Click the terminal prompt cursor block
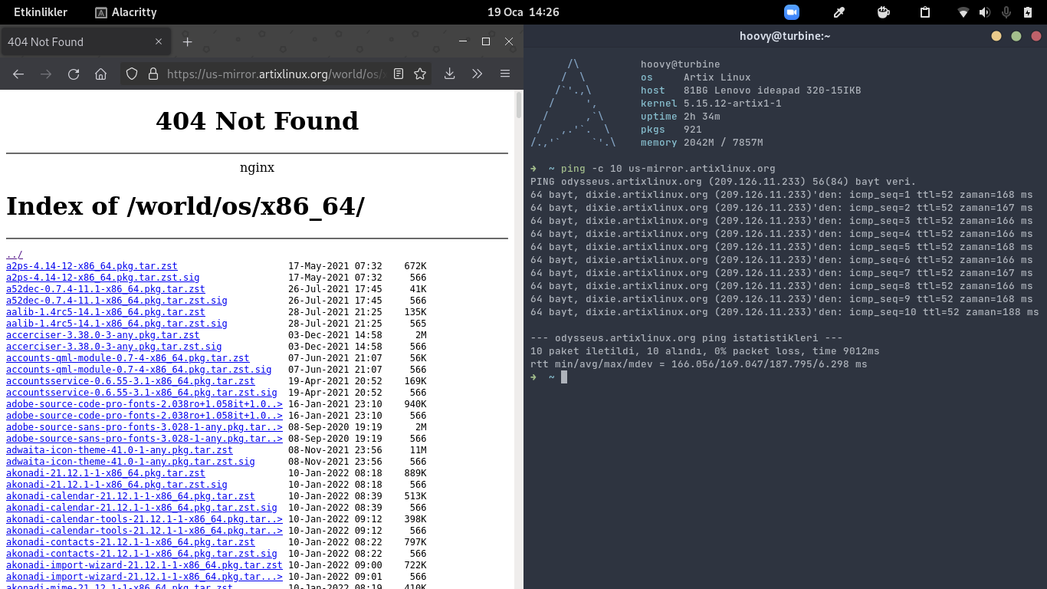Screen dimensions: 1047x589 [x=564, y=377]
